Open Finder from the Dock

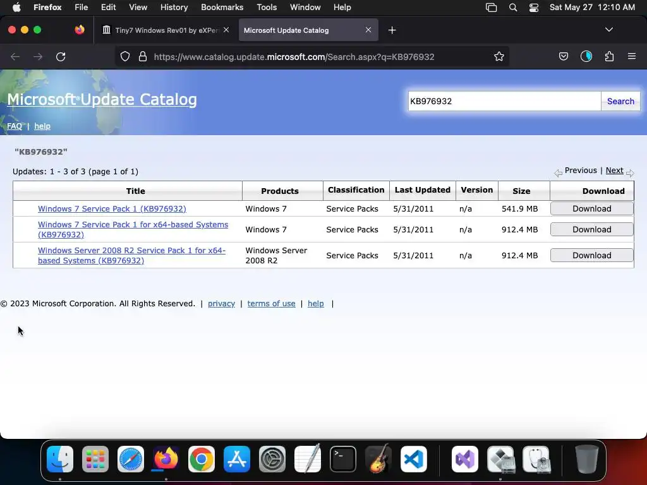point(60,459)
